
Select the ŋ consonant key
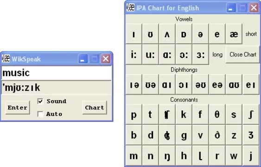(167, 156)
